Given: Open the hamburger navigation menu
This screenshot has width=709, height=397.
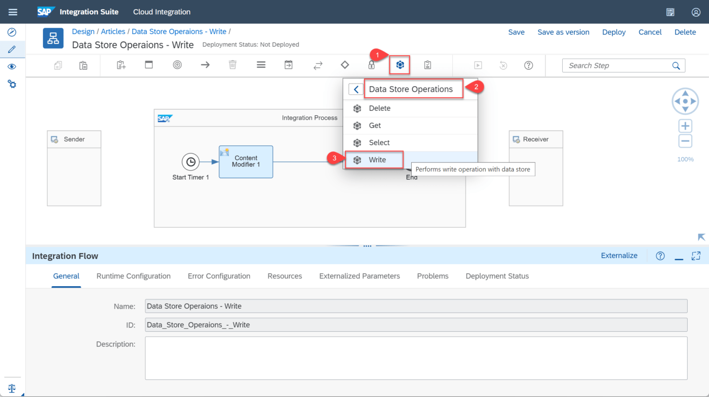Looking at the screenshot, I should click(13, 12).
